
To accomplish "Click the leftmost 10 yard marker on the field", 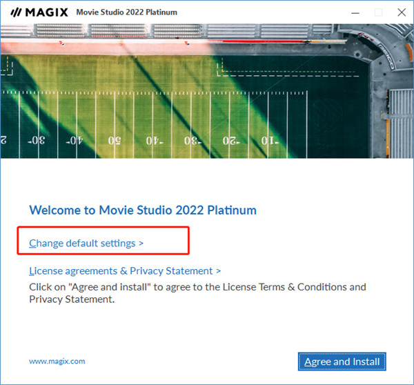I will click(x=267, y=141).
